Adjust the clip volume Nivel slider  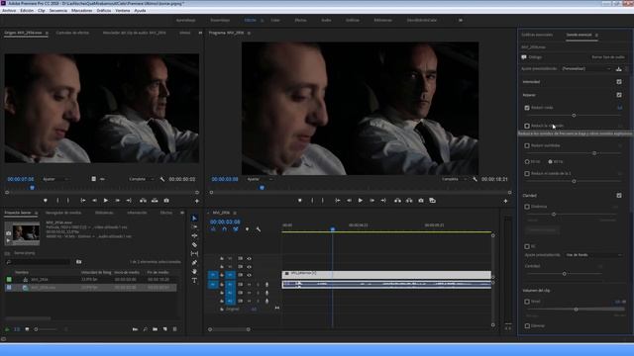click(576, 310)
